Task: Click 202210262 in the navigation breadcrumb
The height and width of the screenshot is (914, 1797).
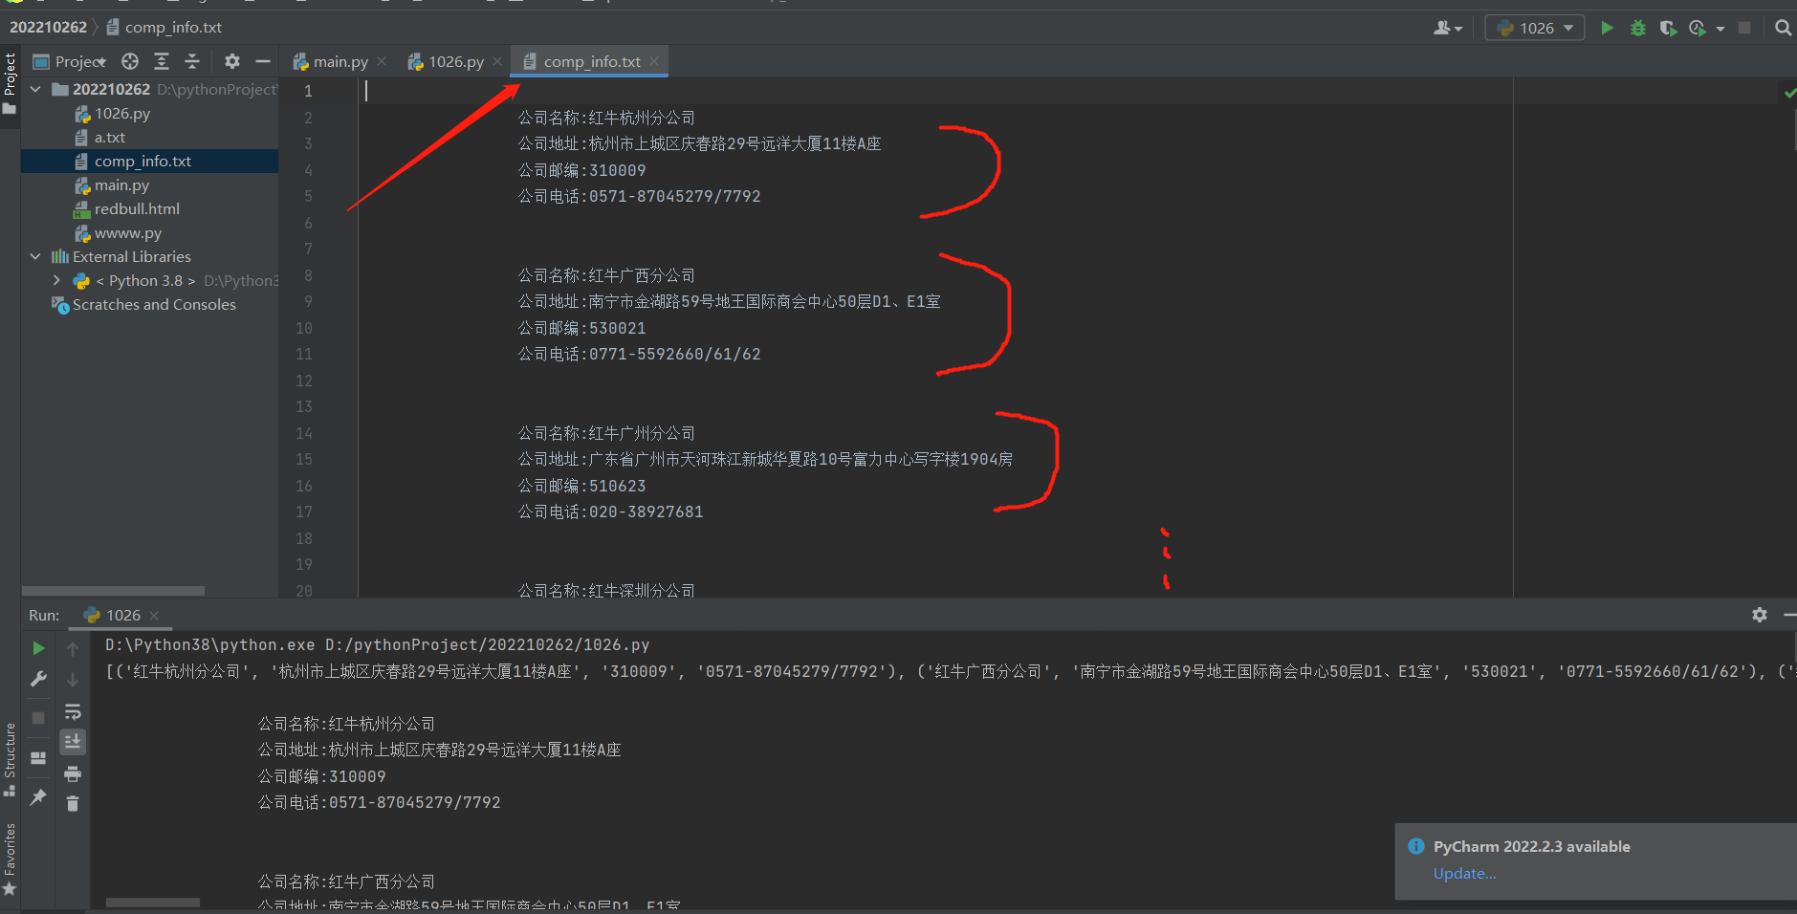Action: click(48, 27)
